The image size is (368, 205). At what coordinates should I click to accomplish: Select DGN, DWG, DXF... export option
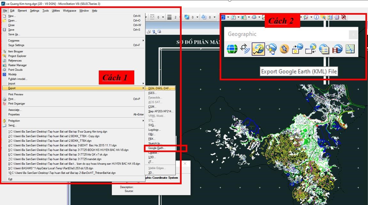[x=159, y=88]
